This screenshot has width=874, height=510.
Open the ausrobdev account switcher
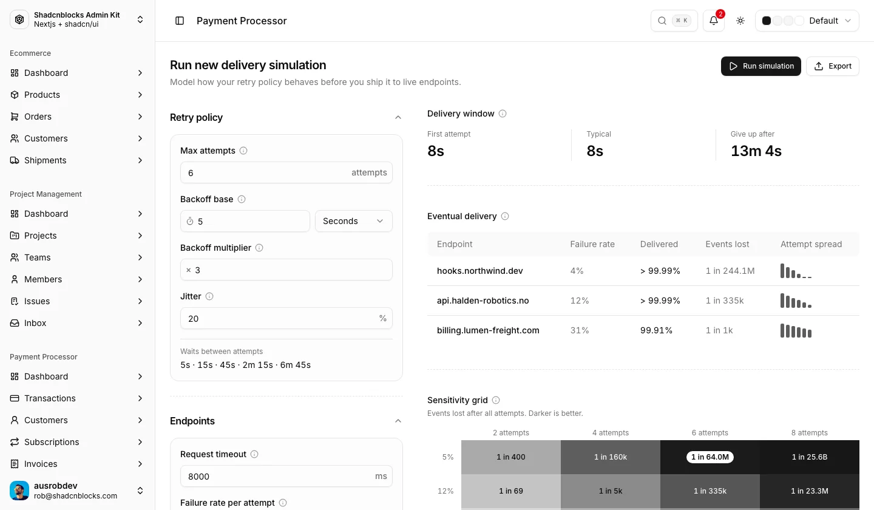[x=78, y=491]
